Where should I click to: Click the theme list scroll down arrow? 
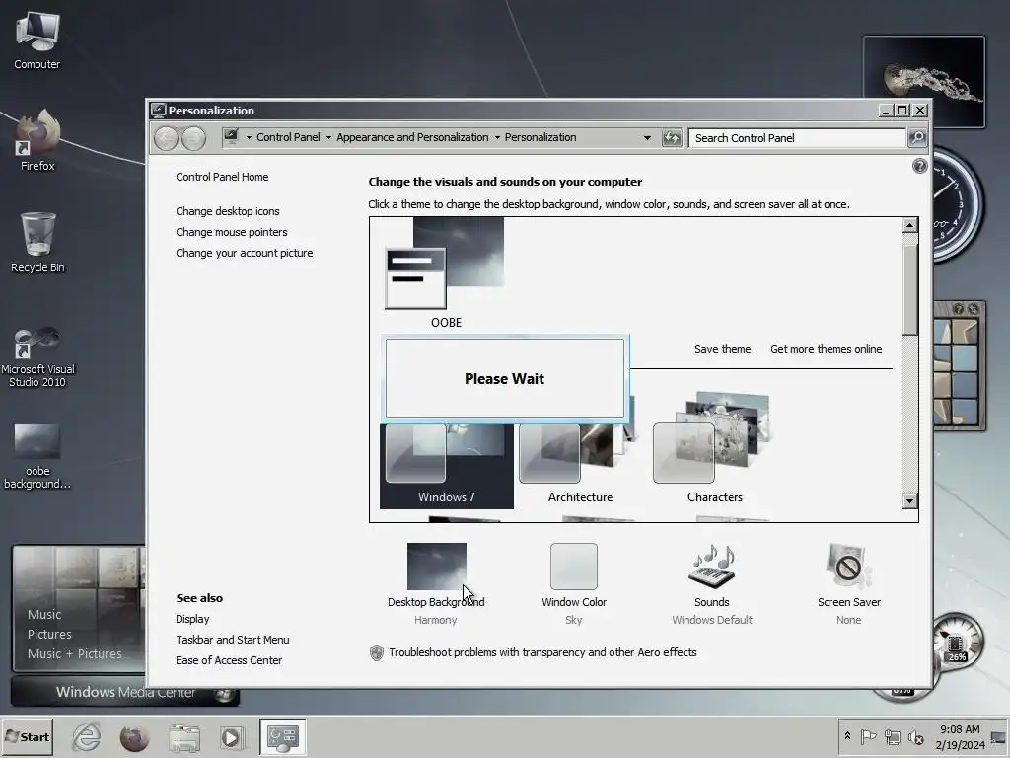pos(909,500)
